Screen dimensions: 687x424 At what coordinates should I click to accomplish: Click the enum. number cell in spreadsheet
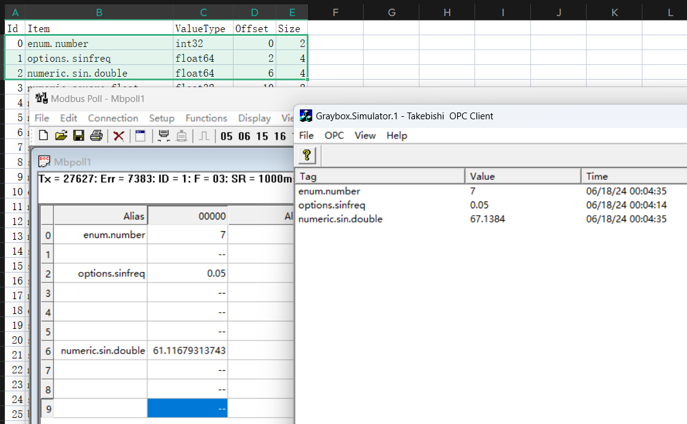point(99,43)
